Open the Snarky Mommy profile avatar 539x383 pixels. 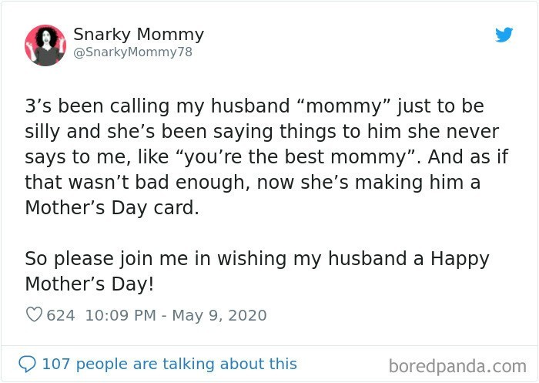(x=45, y=45)
